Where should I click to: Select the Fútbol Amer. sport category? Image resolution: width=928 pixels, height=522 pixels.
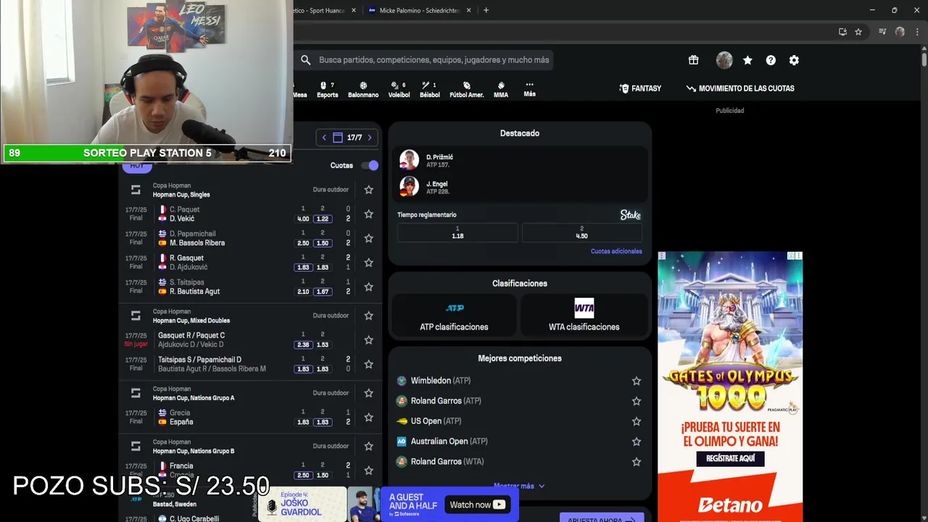pos(466,89)
